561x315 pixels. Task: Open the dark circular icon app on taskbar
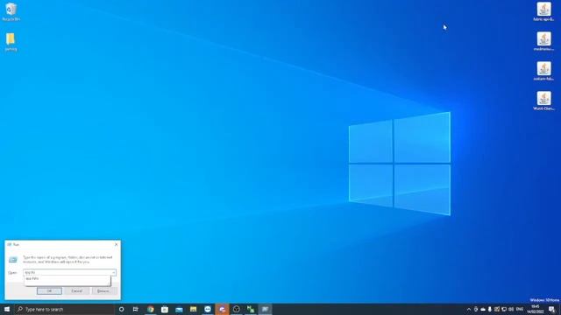coord(236,309)
